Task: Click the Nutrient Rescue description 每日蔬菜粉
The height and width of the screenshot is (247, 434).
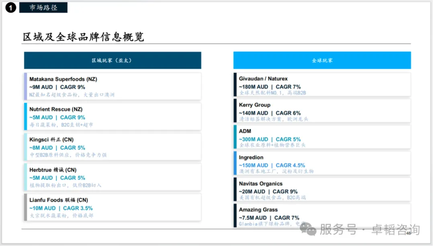Action: (x=61, y=125)
